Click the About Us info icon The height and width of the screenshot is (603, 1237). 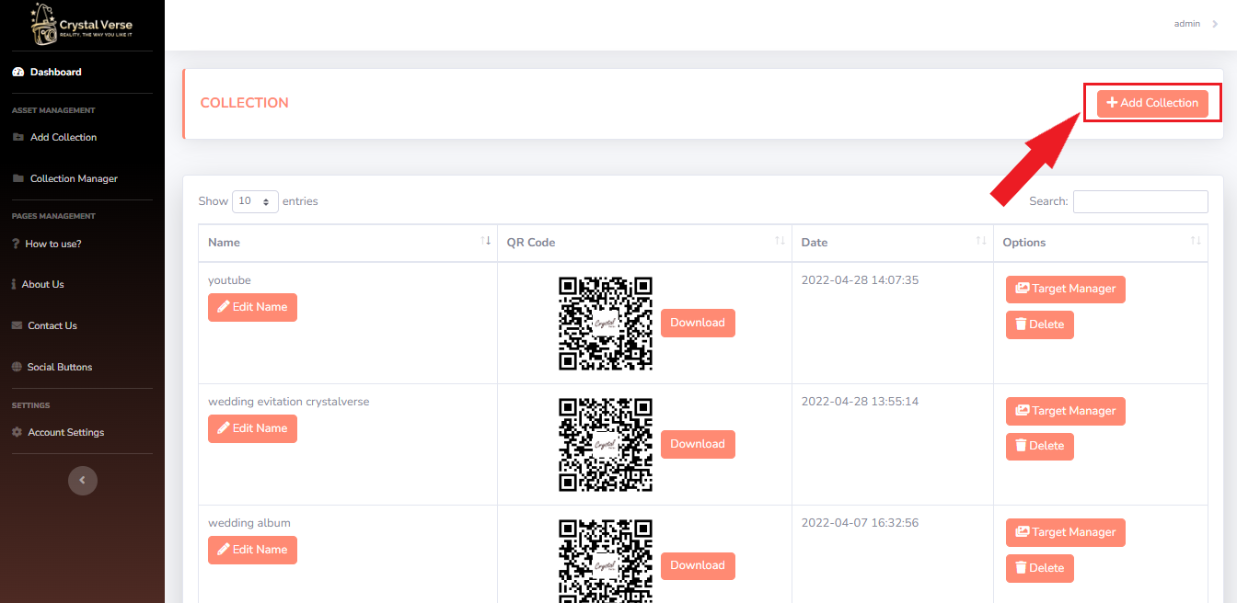click(14, 284)
